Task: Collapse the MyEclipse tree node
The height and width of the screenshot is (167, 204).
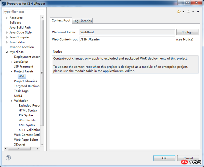Action: pyautogui.click(x=7, y=52)
